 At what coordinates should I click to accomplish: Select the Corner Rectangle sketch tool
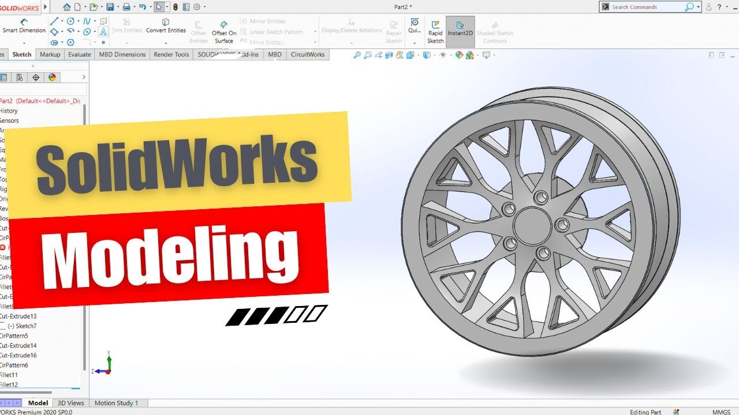point(54,32)
